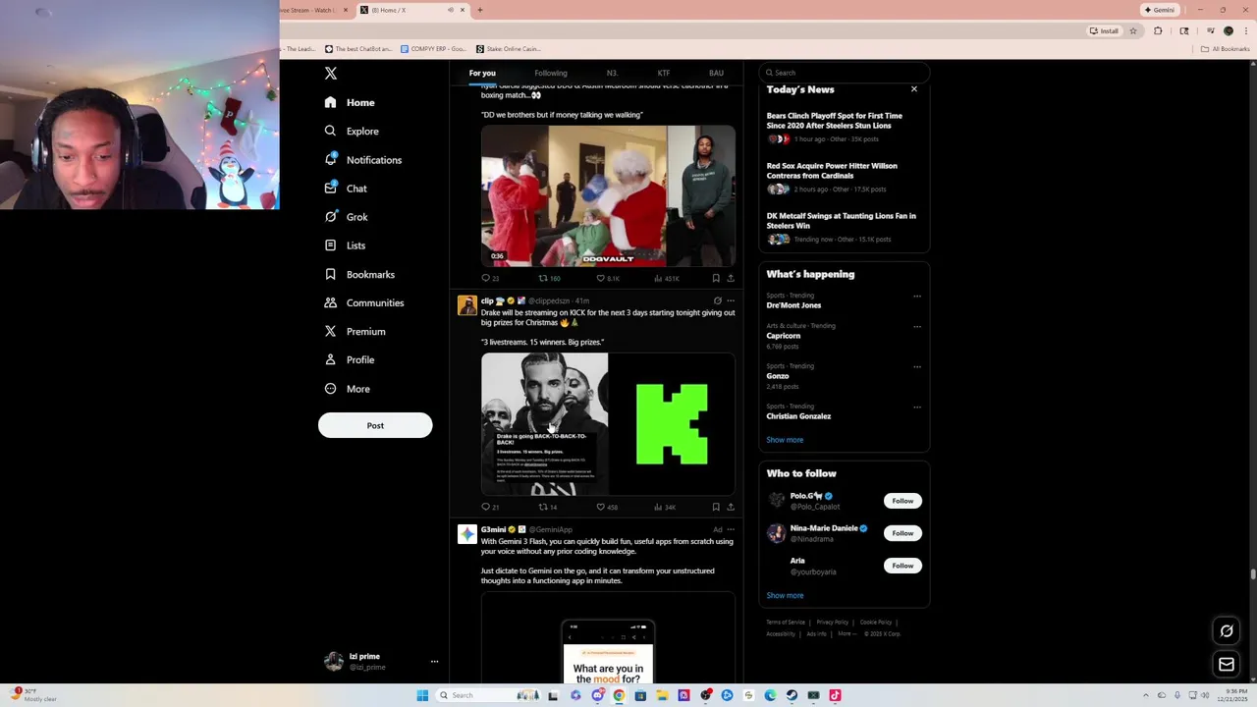
Task: Open the Home icon in the sidebar
Action: click(331, 102)
